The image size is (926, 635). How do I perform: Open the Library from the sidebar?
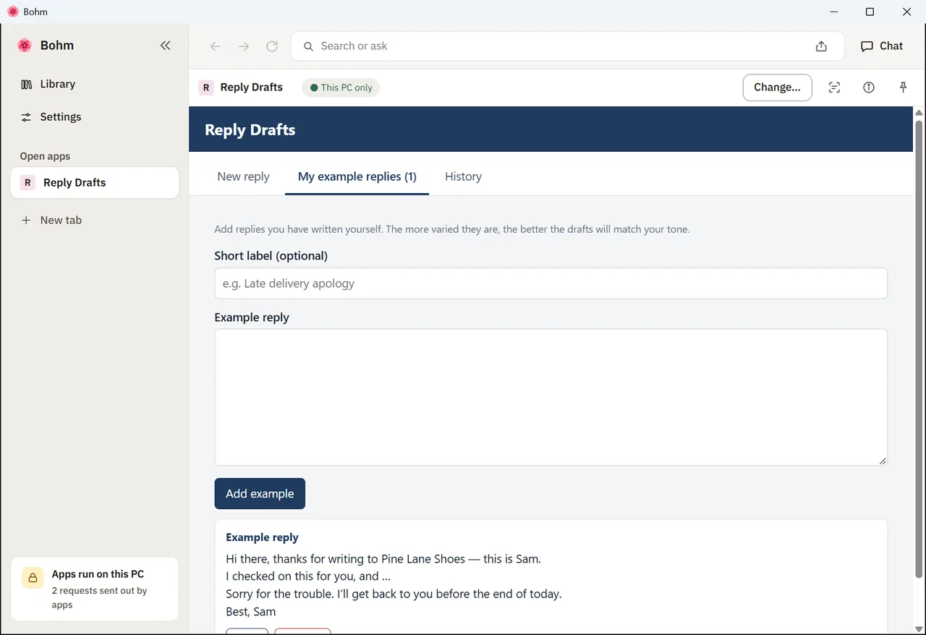point(95,84)
